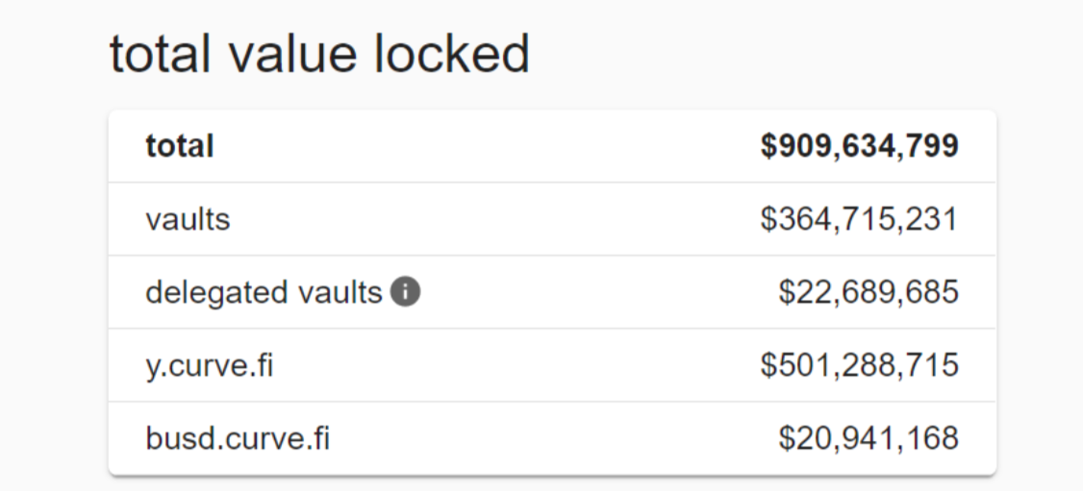Click the 'total value locked' page heading
The width and height of the screenshot is (1083, 491).
coord(319,54)
